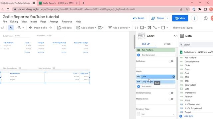
Task: Open the Resource menu
Action: click(x=67, y=21)
